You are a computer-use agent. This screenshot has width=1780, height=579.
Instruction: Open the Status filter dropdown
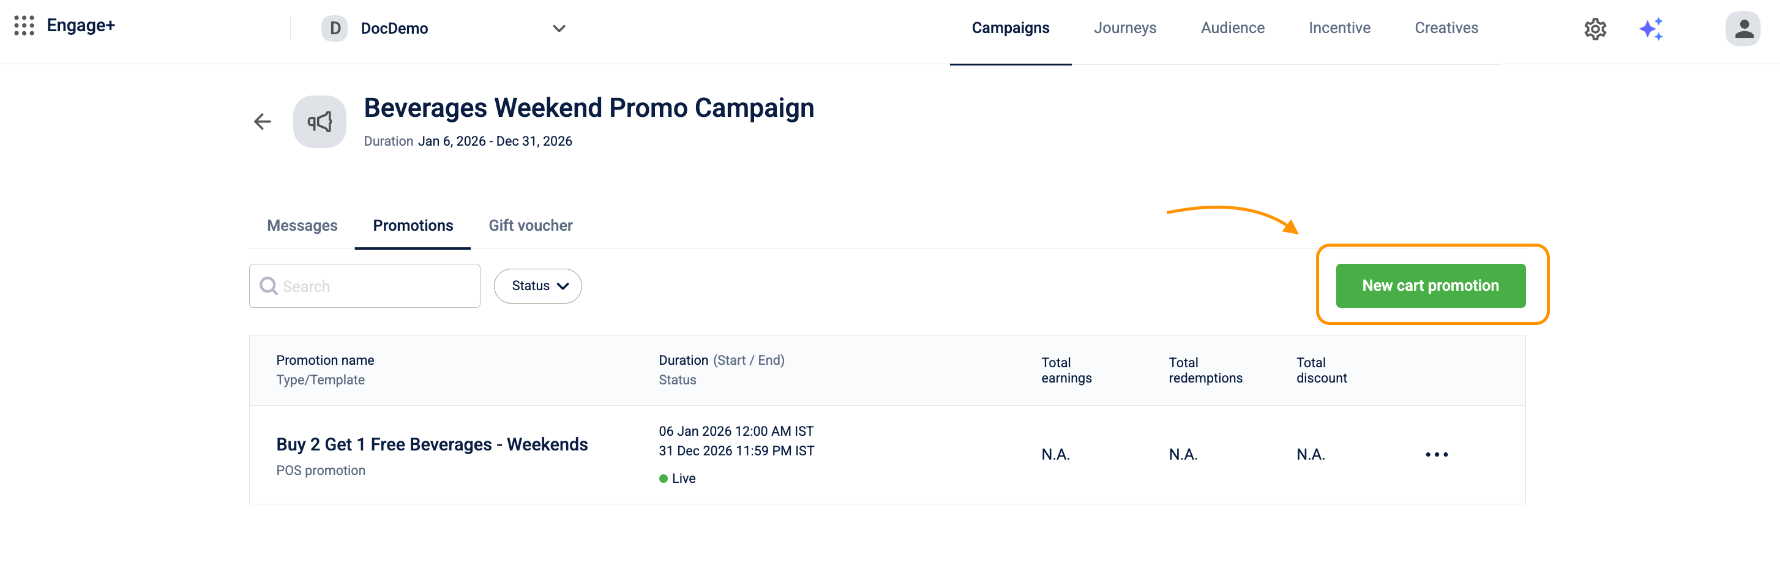(537, 286)
